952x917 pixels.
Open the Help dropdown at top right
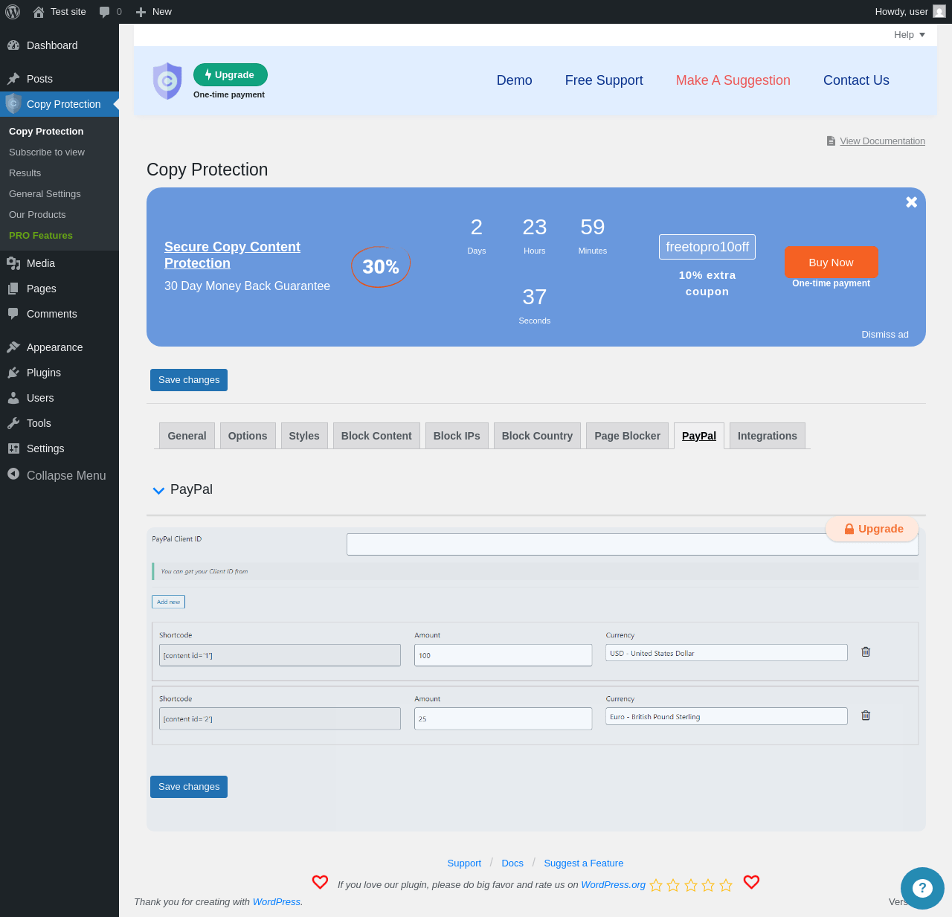click(910, 35)
